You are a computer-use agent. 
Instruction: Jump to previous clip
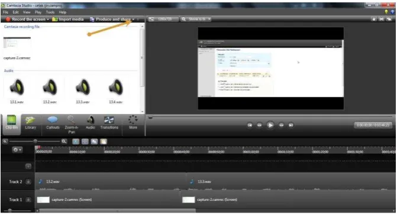tap(250, 125)
